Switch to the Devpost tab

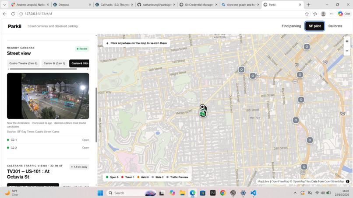72,4
